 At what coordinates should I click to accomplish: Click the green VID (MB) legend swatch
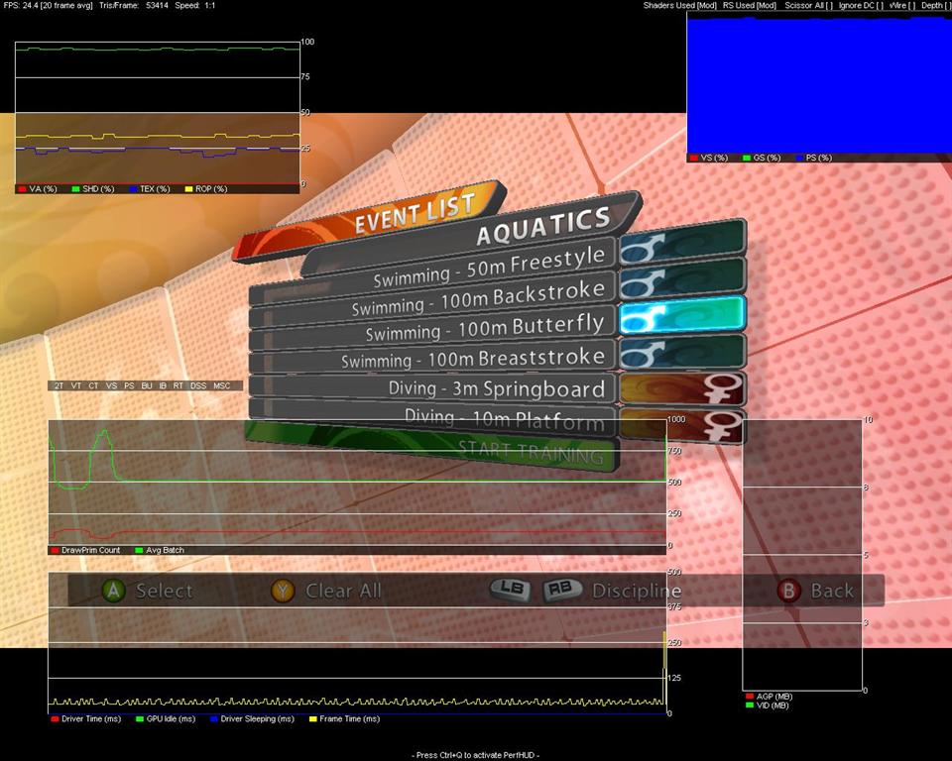point(750,706)
